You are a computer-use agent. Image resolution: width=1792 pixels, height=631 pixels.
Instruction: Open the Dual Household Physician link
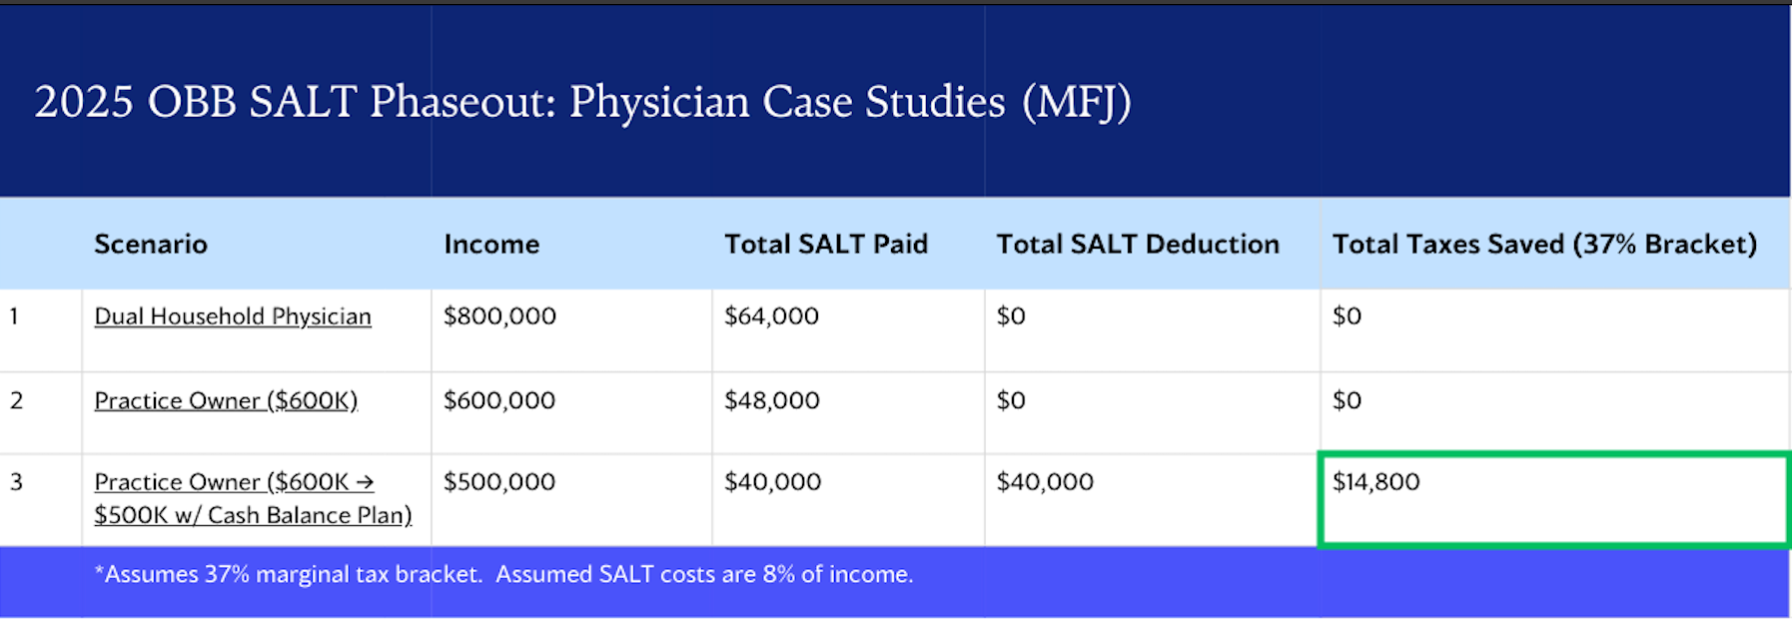(232, 316)
